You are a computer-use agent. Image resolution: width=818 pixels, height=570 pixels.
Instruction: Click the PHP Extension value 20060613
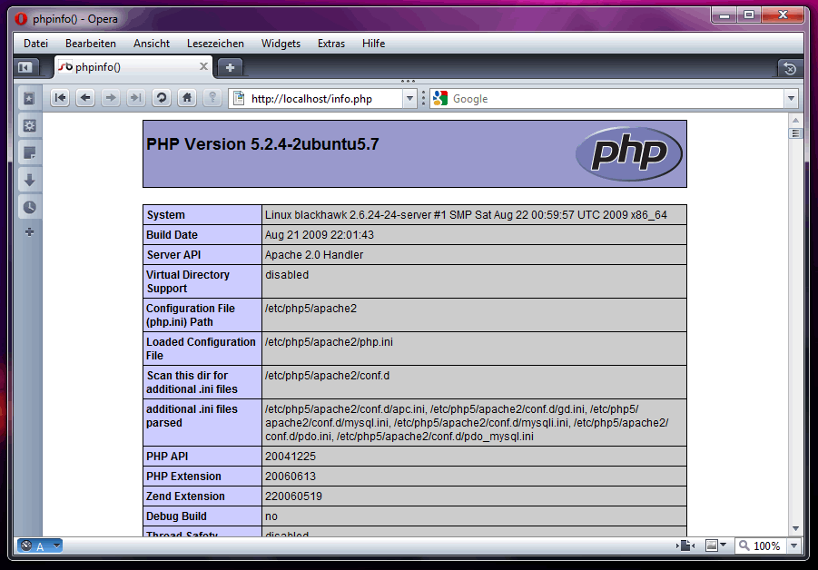point(290,477)
